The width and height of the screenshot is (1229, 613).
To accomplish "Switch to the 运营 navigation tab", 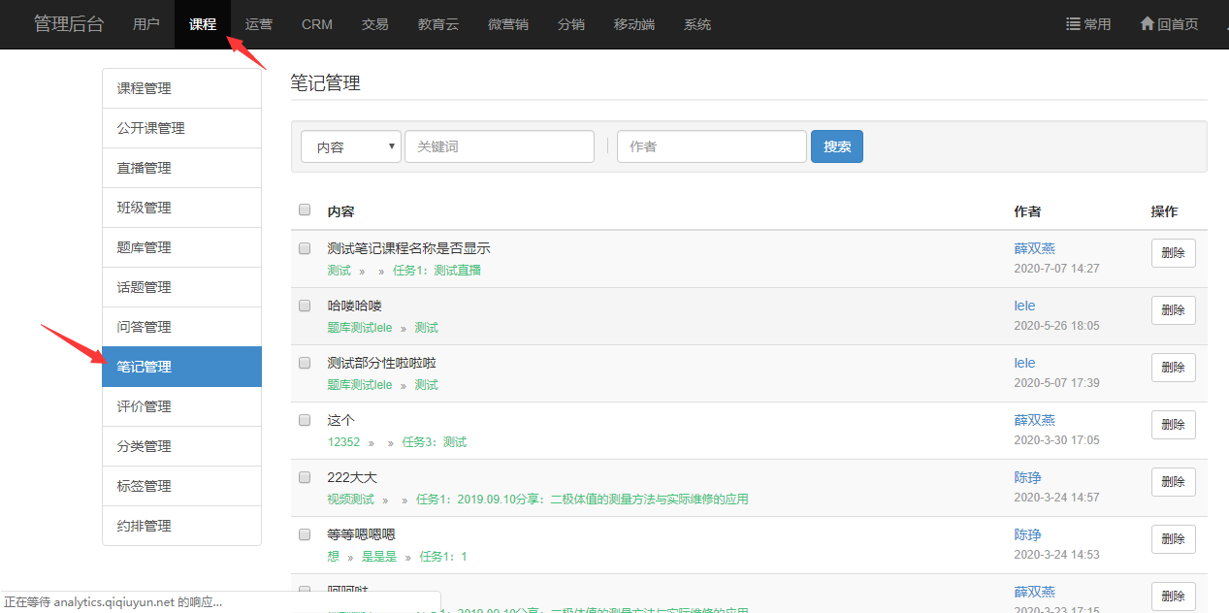I will tap(259, 24).
